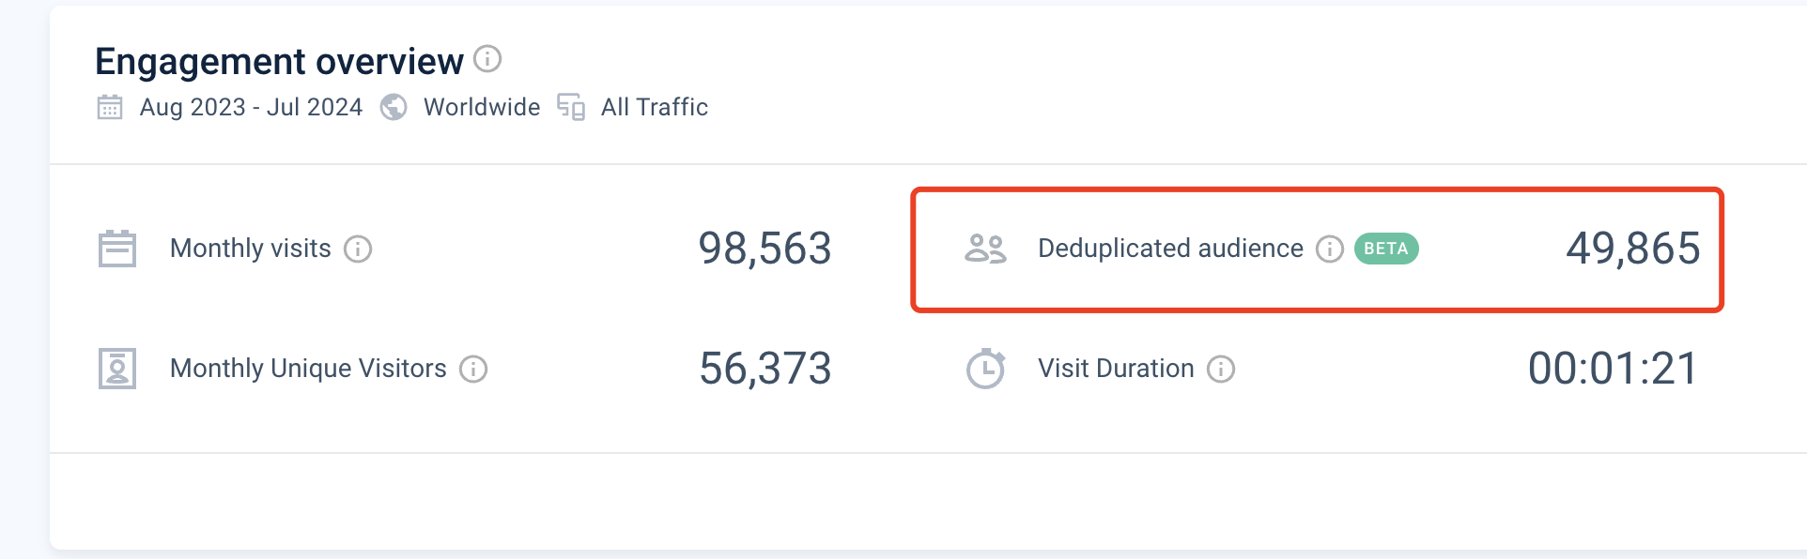
Task: Click the globe icon beside Worldwide
Action: (394, 107)
